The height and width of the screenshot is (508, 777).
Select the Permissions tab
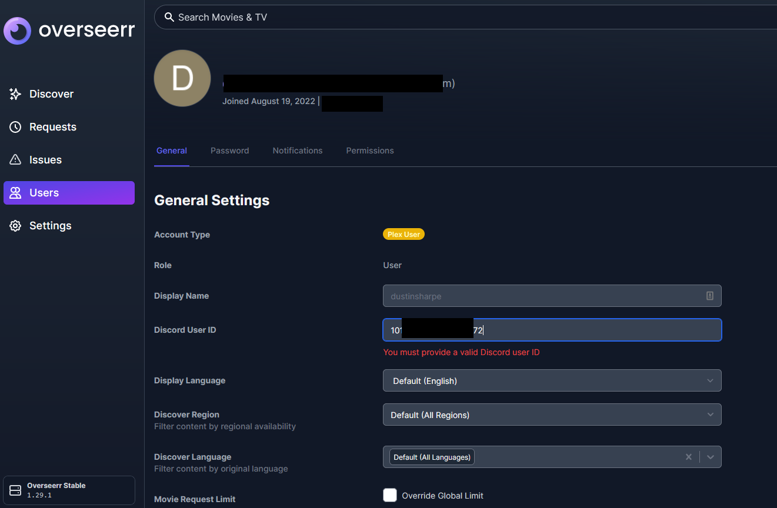pos(369,151)
